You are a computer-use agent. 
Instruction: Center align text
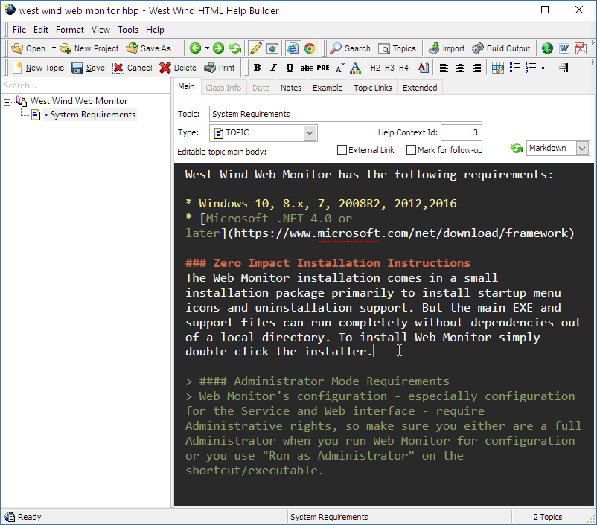(x=460, y=68)
